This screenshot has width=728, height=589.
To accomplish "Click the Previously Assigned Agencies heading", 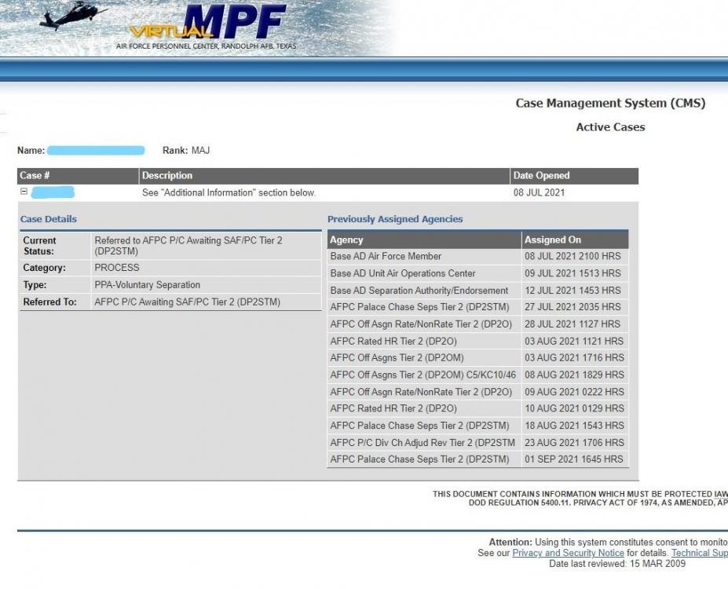I will tap(395, 219).
